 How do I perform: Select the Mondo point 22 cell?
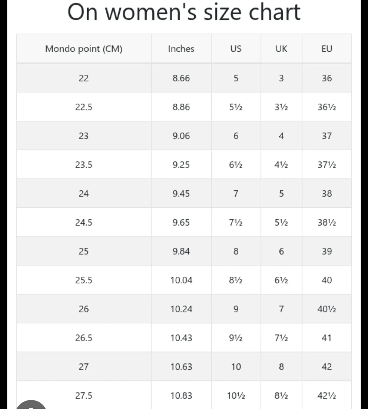(84, 78)
